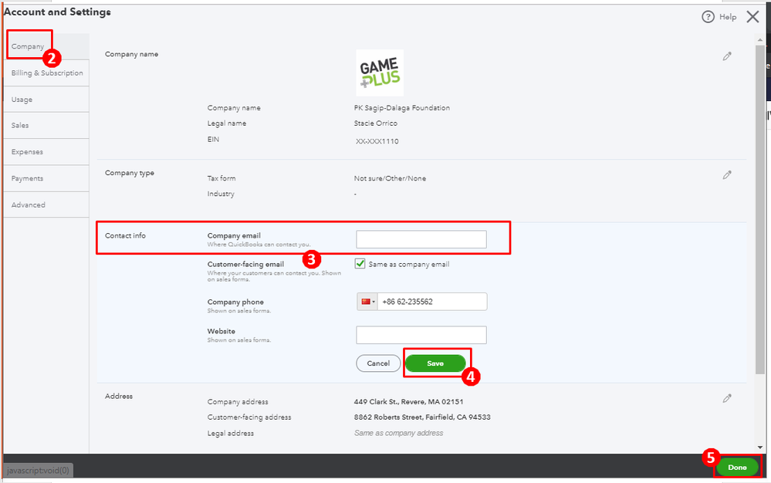Viewport: 771px width, 483px height.
Task: Click the vertical scrollbar thumb
Action: [x=759, y=209]
